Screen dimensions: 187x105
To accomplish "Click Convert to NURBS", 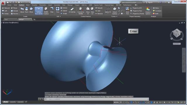I will pos(81,11).
